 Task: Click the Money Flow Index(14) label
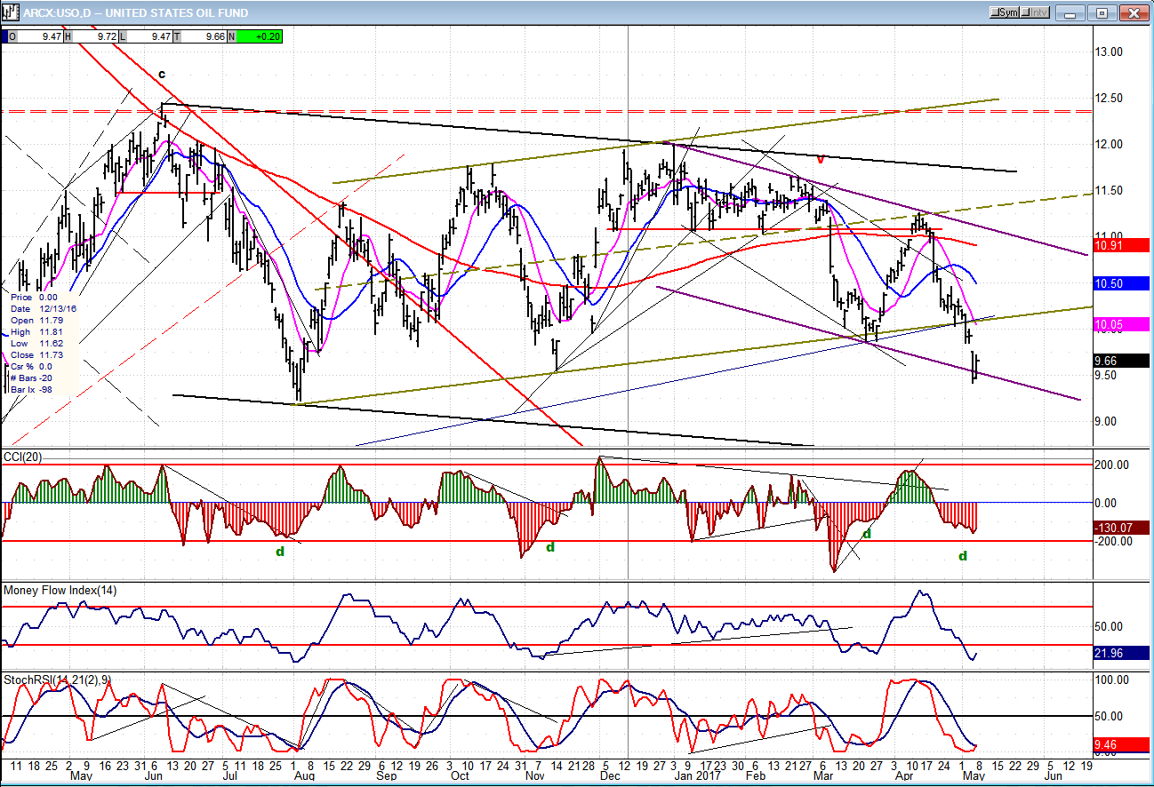click(60, 591)
